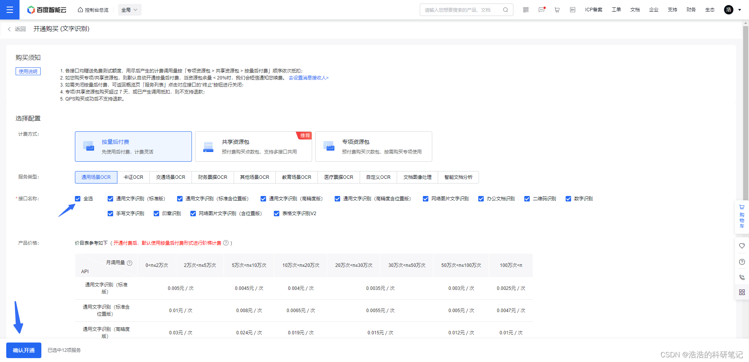Select the 教育场景OCR tab

point(297,177)
